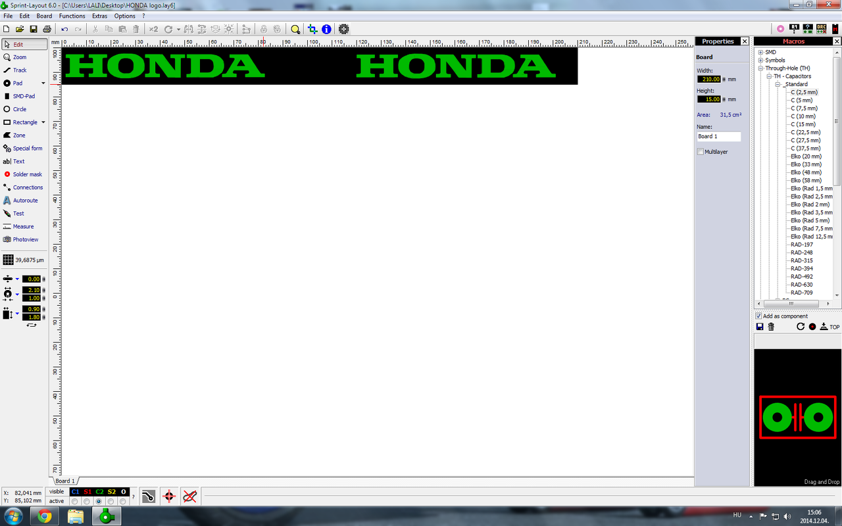The height and width of the screenshot is (526, 842).
Task: Open the Pad tool dropdown arrow
Action: point(43,84)
